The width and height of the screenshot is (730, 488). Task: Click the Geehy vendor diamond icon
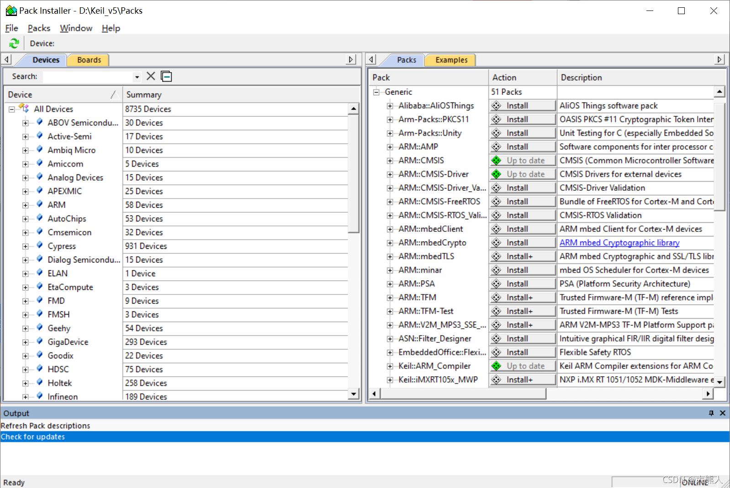(x=40, y=327)
